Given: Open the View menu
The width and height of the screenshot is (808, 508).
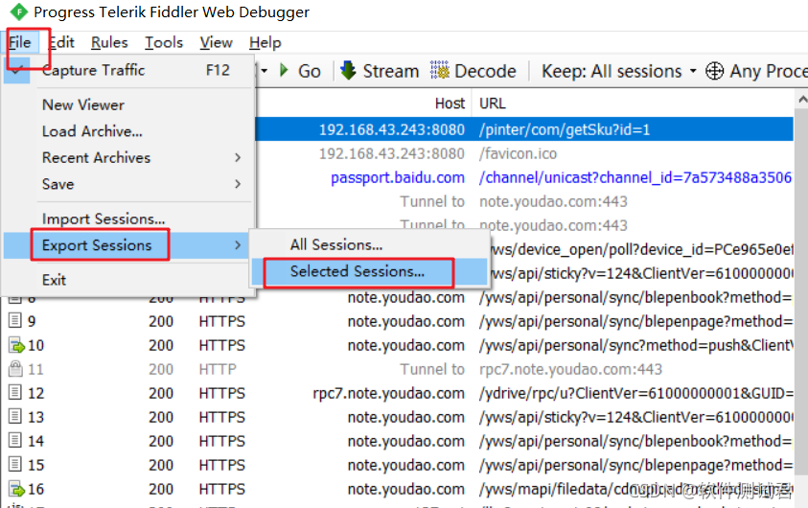Looking at the screenshot, I should tap(216, 42).
